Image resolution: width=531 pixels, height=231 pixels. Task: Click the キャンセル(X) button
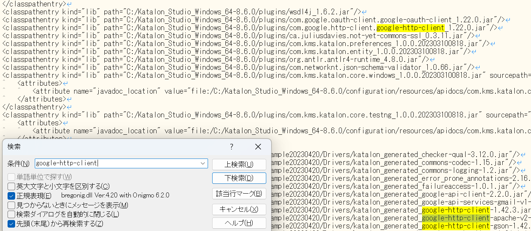click(x=239, y=209)
